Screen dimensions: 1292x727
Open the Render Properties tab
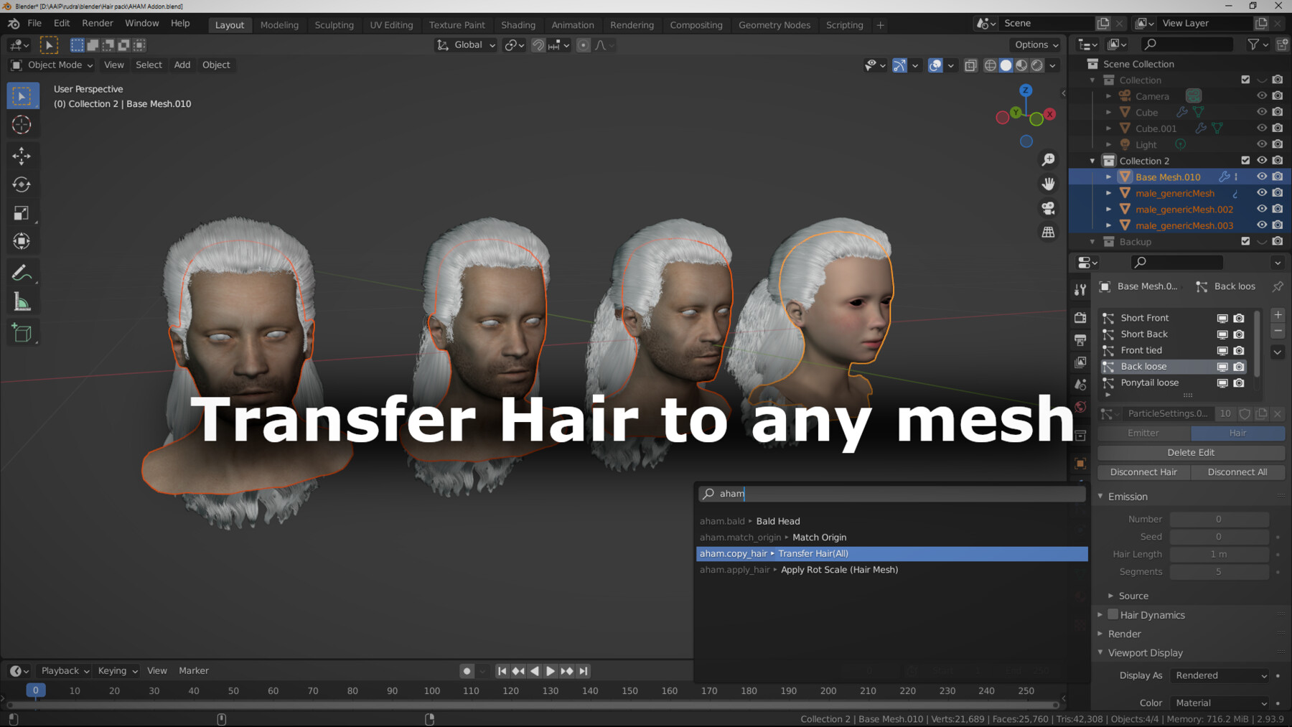(x=1080, y=317)
